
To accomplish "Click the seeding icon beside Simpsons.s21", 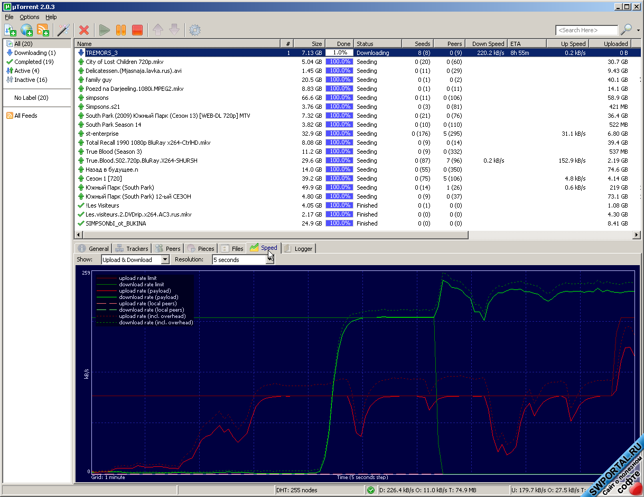I will point(81,107).
